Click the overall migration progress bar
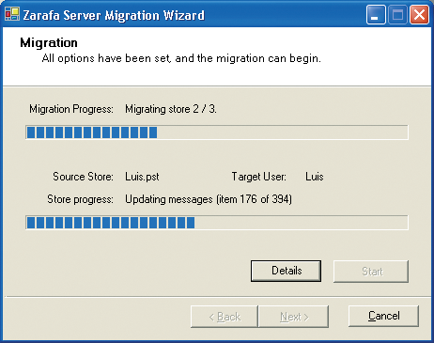Viewport: 434px width, 343px height. (217, 133)
